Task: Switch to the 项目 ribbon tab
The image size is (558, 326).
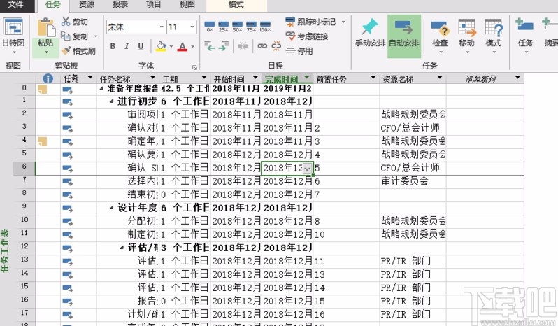Action: 154,5
